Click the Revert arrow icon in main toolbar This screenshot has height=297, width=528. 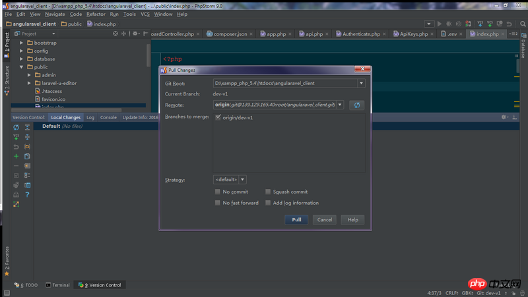[x=509, y=24]
